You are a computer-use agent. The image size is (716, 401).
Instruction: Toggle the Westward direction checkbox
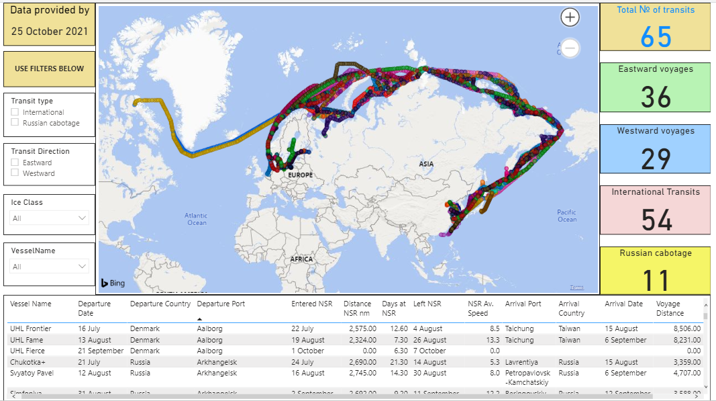coord(15,173)
